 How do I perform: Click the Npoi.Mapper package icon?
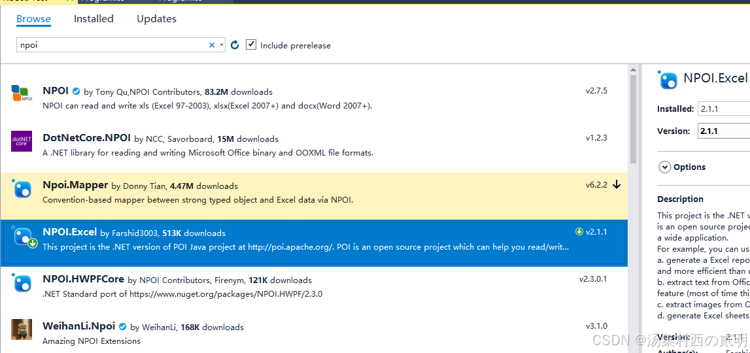(22, 188)
